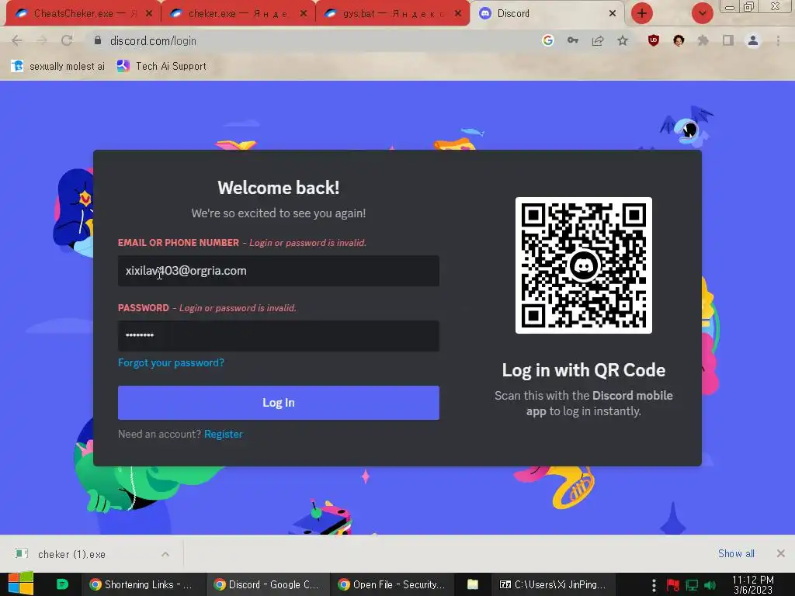The image size is (795, 596).
Task: Open network tray icon
Action: click(x=692, y=585)
